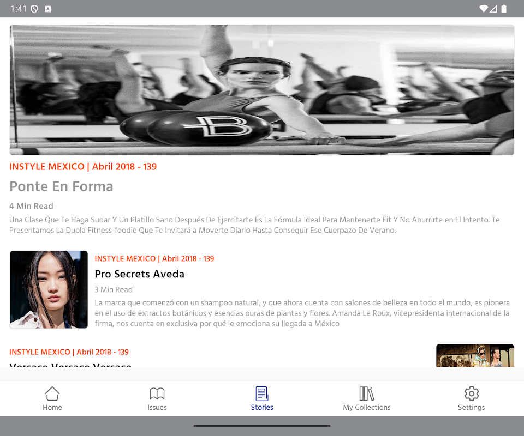
Task: Open the Home tab icon
Action: pos(52,393)
